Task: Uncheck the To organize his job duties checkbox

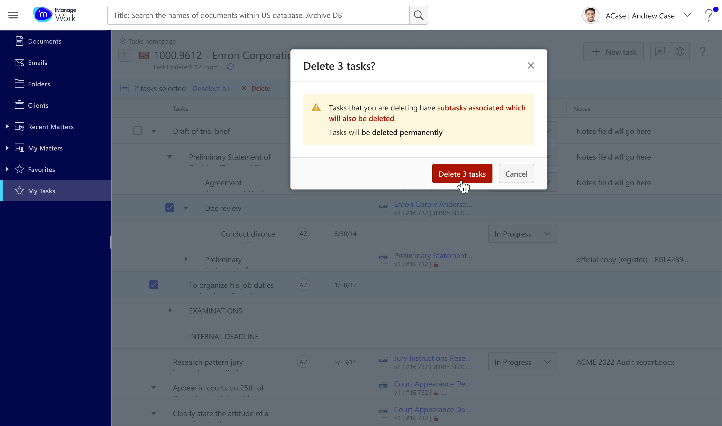Action: pos(154,284)
